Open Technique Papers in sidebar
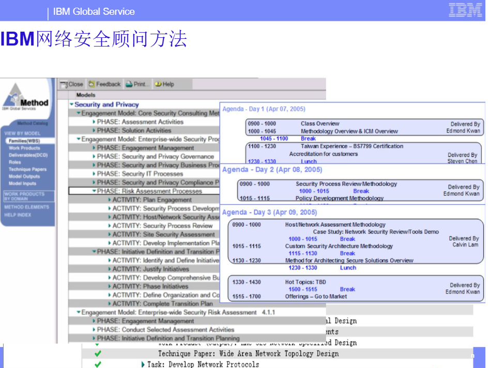This screenshot has width=491, height=368. [27, 169]
